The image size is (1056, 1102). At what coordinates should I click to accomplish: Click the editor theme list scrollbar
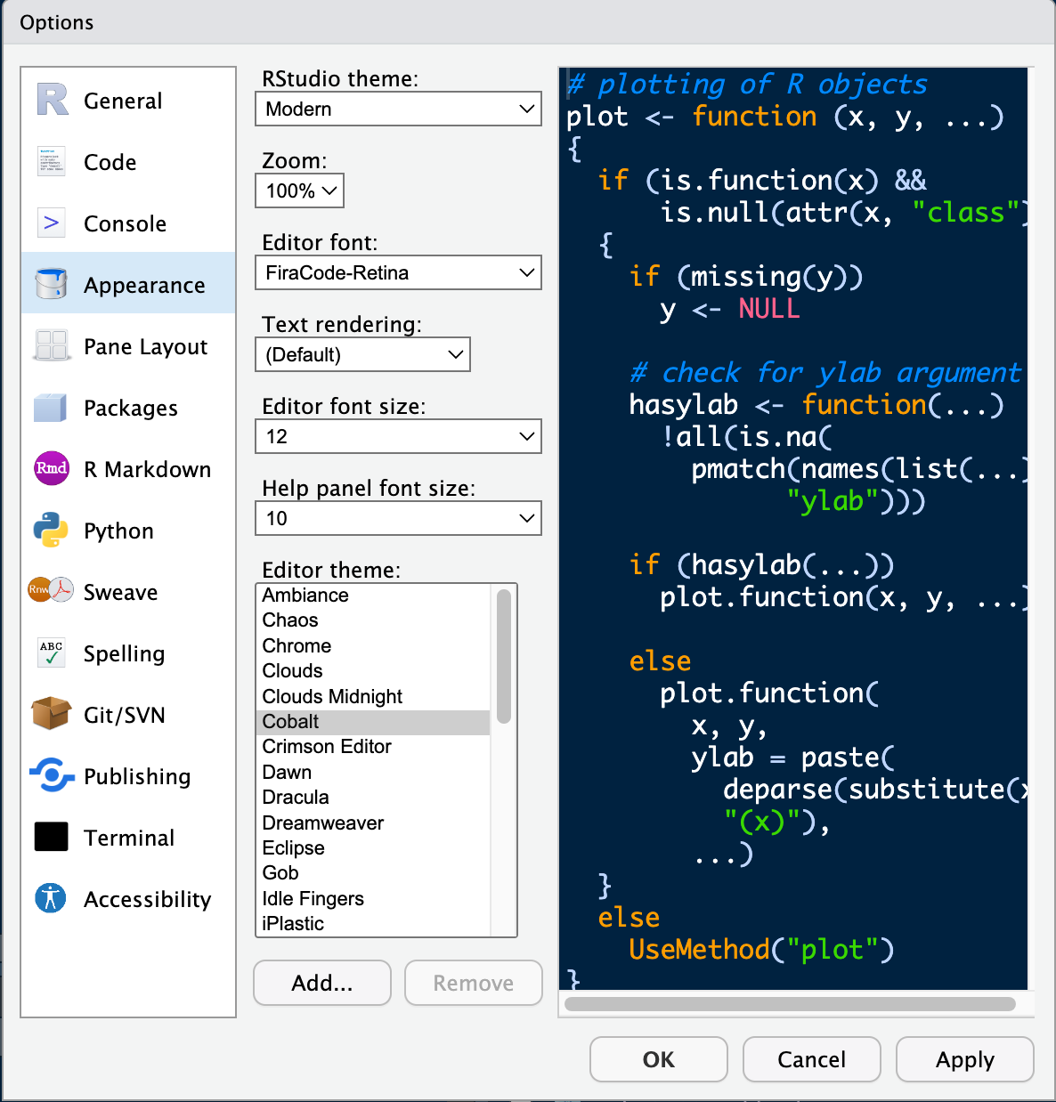pos(504,656)
